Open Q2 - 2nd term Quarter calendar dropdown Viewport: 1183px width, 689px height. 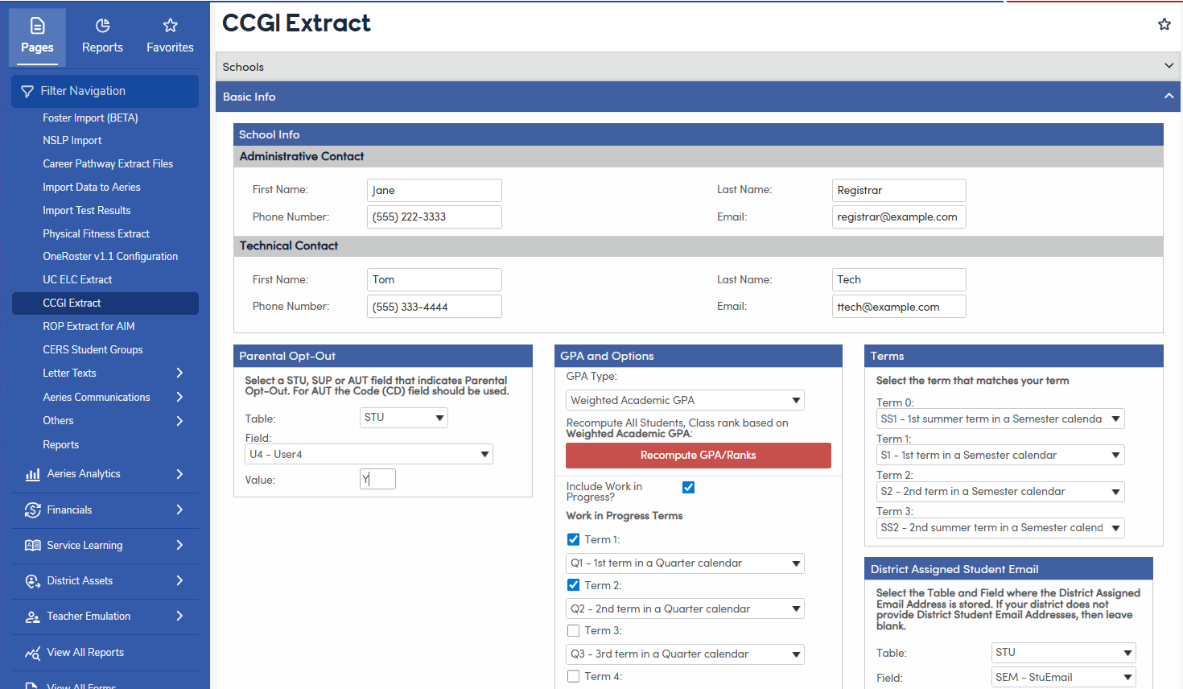tap(685, 609)
